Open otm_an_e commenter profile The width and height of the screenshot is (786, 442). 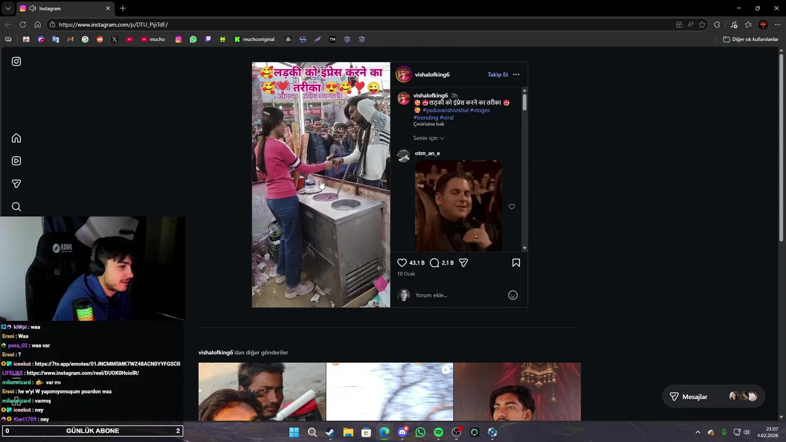click(x=427, y=153)
